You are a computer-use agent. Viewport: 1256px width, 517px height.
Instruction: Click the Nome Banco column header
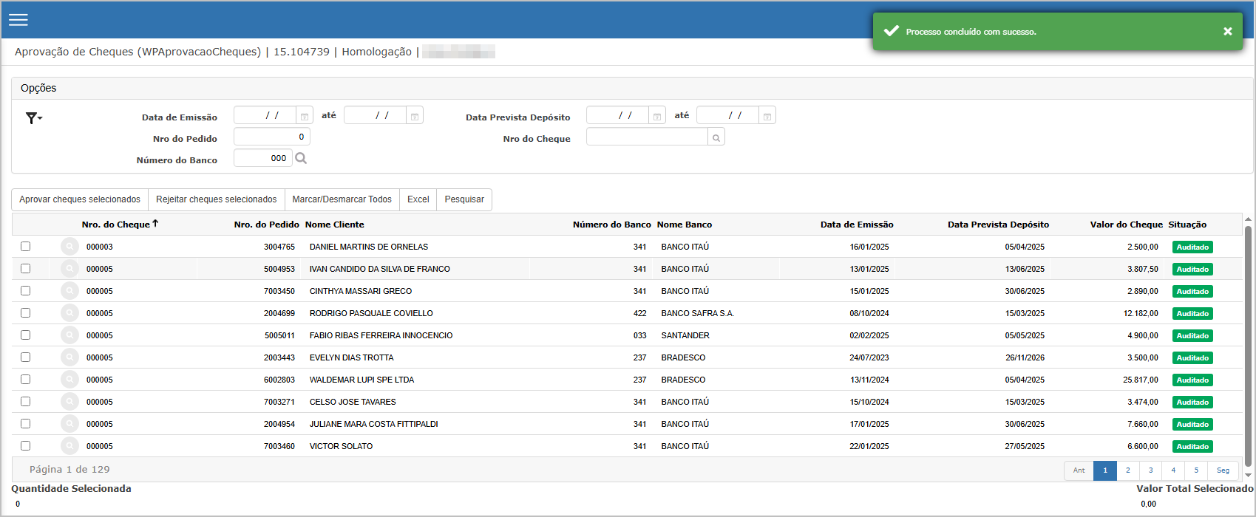(x=685, y=225)
